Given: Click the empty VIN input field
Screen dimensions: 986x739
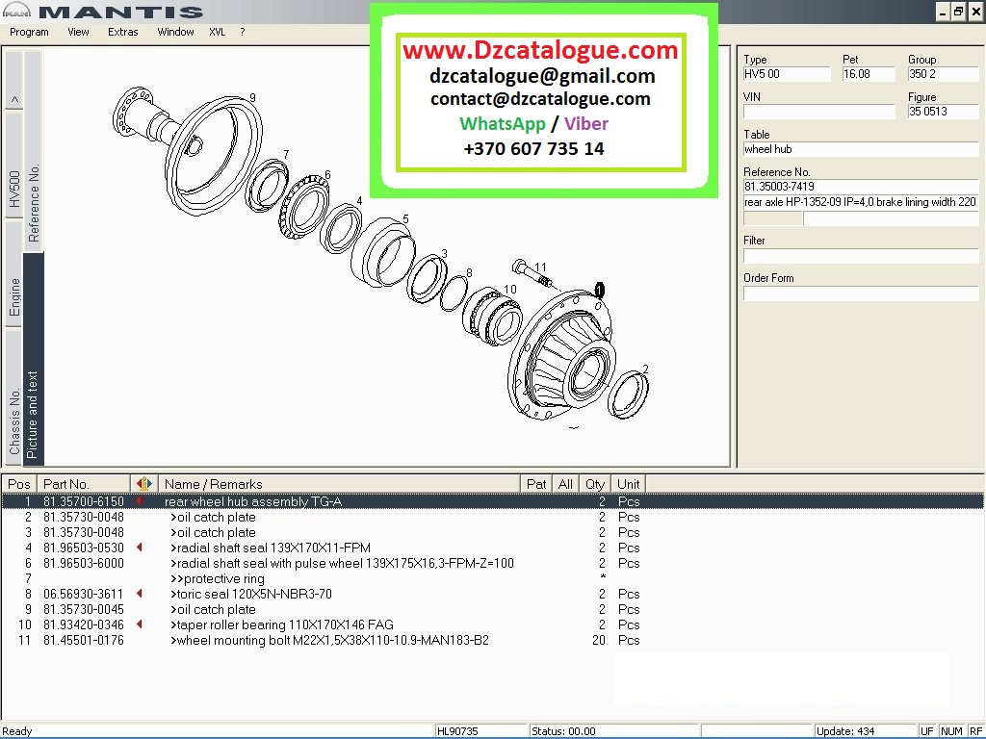Looking at the screenshot, I should (x=818, y=112).
